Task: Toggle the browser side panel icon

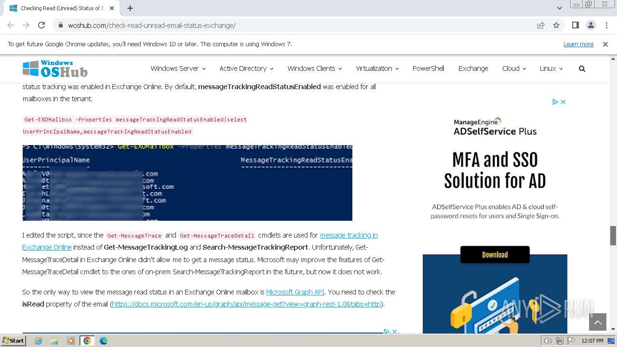Action: (576, 25)
